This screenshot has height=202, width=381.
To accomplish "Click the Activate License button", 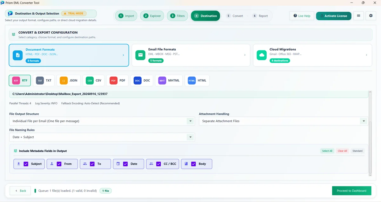I will tap(334, 16).
